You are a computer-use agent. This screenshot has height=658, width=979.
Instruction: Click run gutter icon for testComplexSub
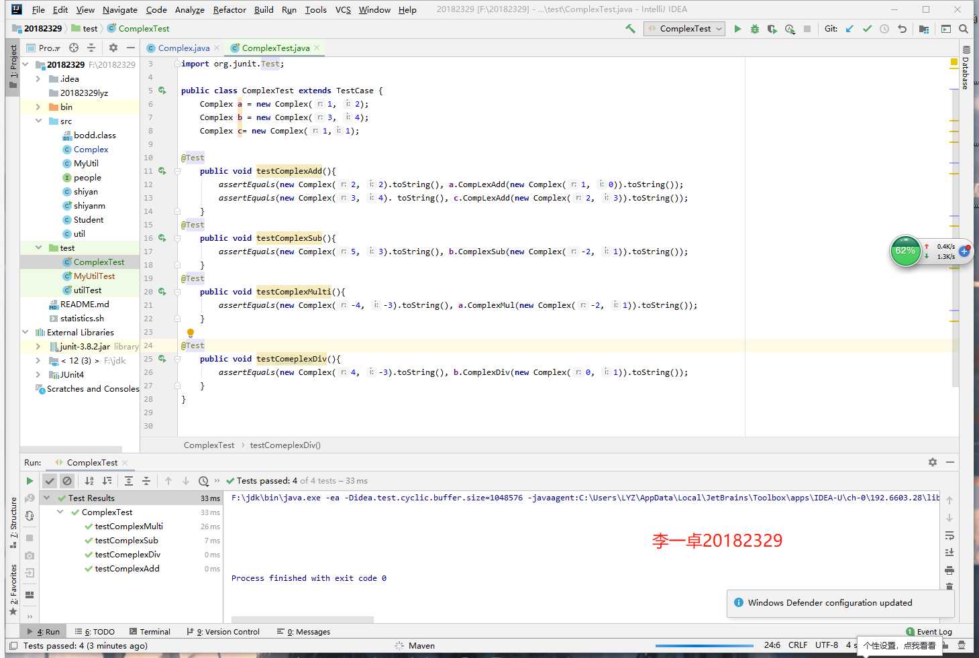point(162,238)
